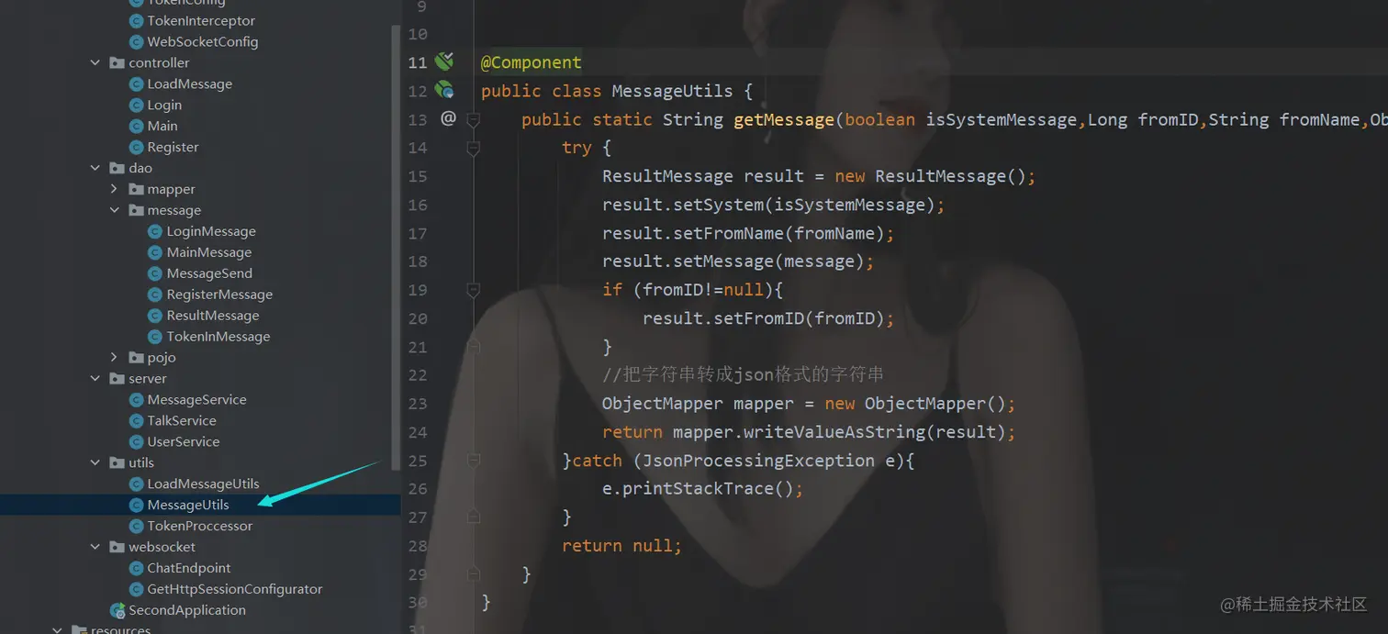Expand the pojo folder
The height and width of the screenshot is (634, 1388).
(114, 357)
